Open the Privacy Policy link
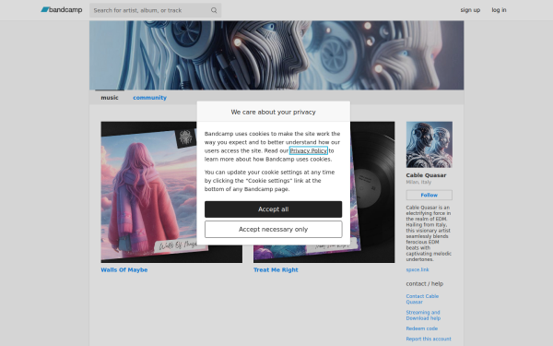Image resolution: width=553 pixels, height=346 pixels. point(308,150)
